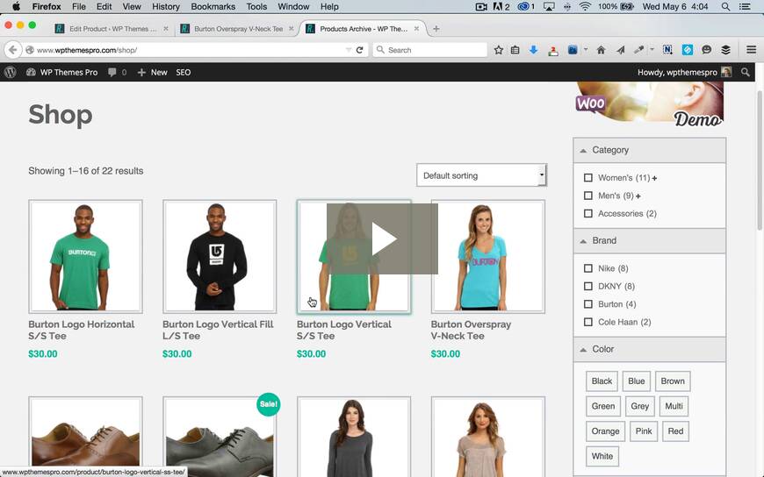Image resolution: width=764 pixels, height=477 pixels.
Task: Open SEO admin bar item
Action: pos(184,72)
